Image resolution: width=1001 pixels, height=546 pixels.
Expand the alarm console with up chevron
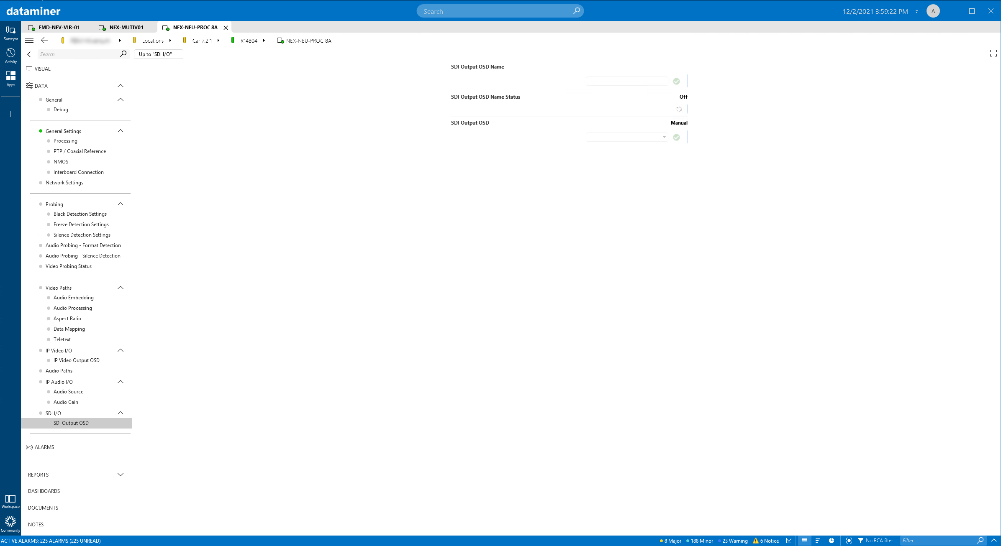(994, 541)
